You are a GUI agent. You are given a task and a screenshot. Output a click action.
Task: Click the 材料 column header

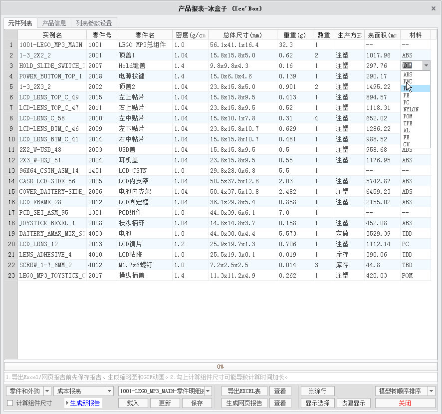click(416, 35)
